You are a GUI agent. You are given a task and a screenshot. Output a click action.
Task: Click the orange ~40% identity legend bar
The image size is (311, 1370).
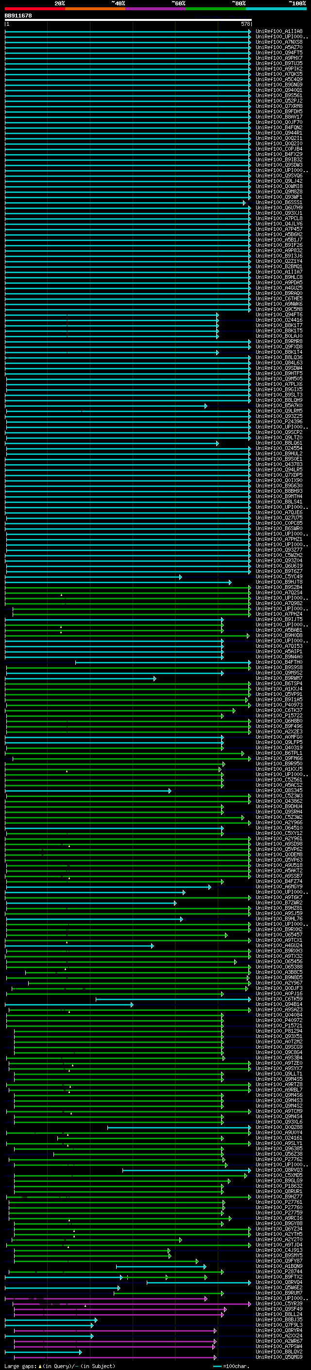[96, 9]
